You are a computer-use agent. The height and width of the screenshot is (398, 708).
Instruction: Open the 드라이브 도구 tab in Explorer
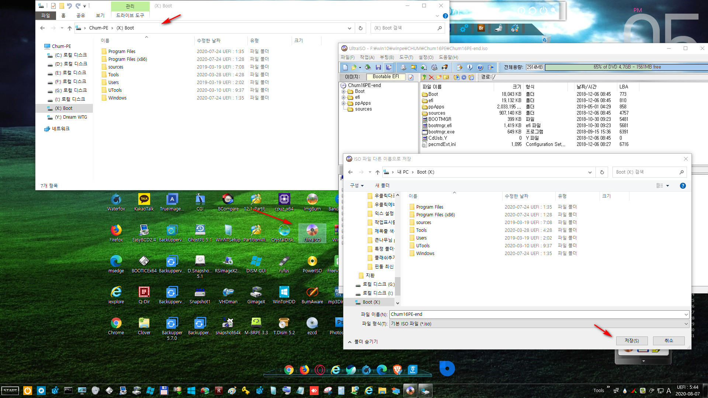(130, 15)
